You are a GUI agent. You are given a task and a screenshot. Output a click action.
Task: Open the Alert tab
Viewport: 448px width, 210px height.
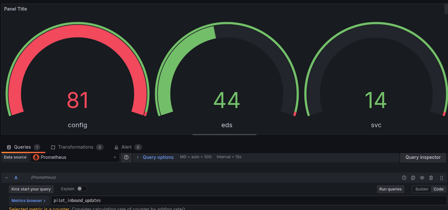coord(128,147)
